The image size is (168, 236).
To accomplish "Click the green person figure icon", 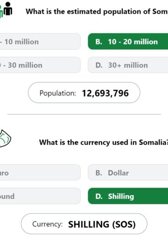I will (1, 11).
